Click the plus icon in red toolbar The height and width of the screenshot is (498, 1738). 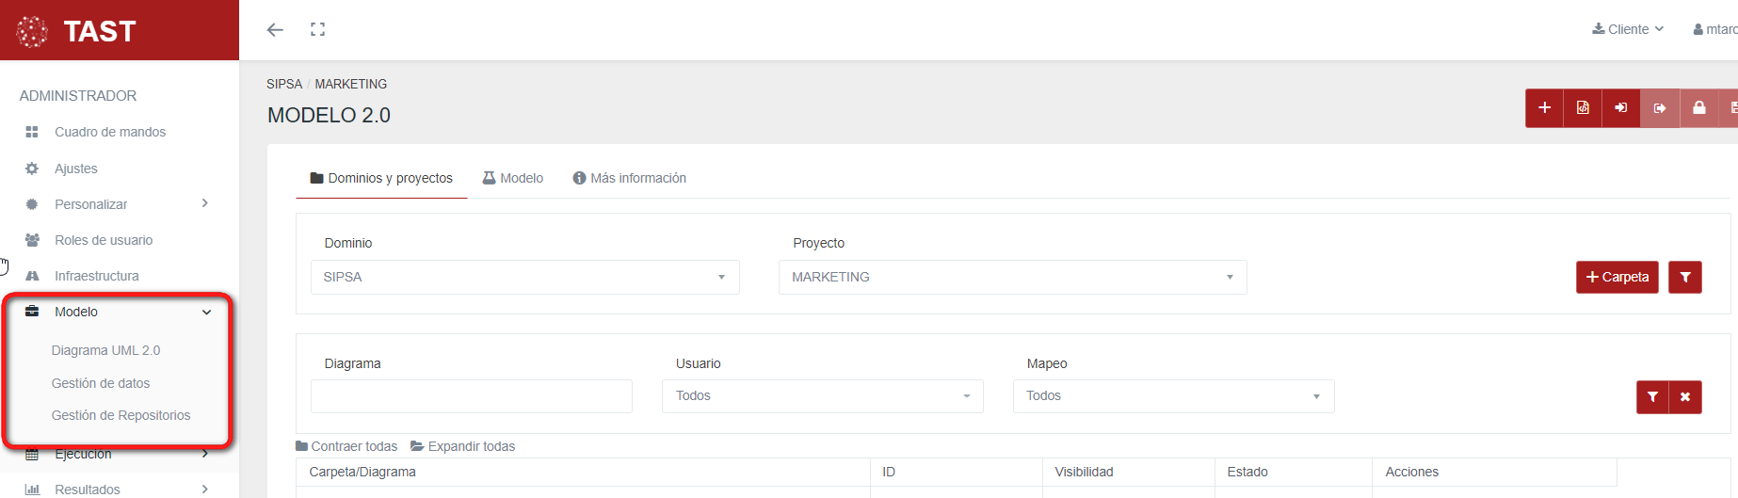(x=1544, y=108)
